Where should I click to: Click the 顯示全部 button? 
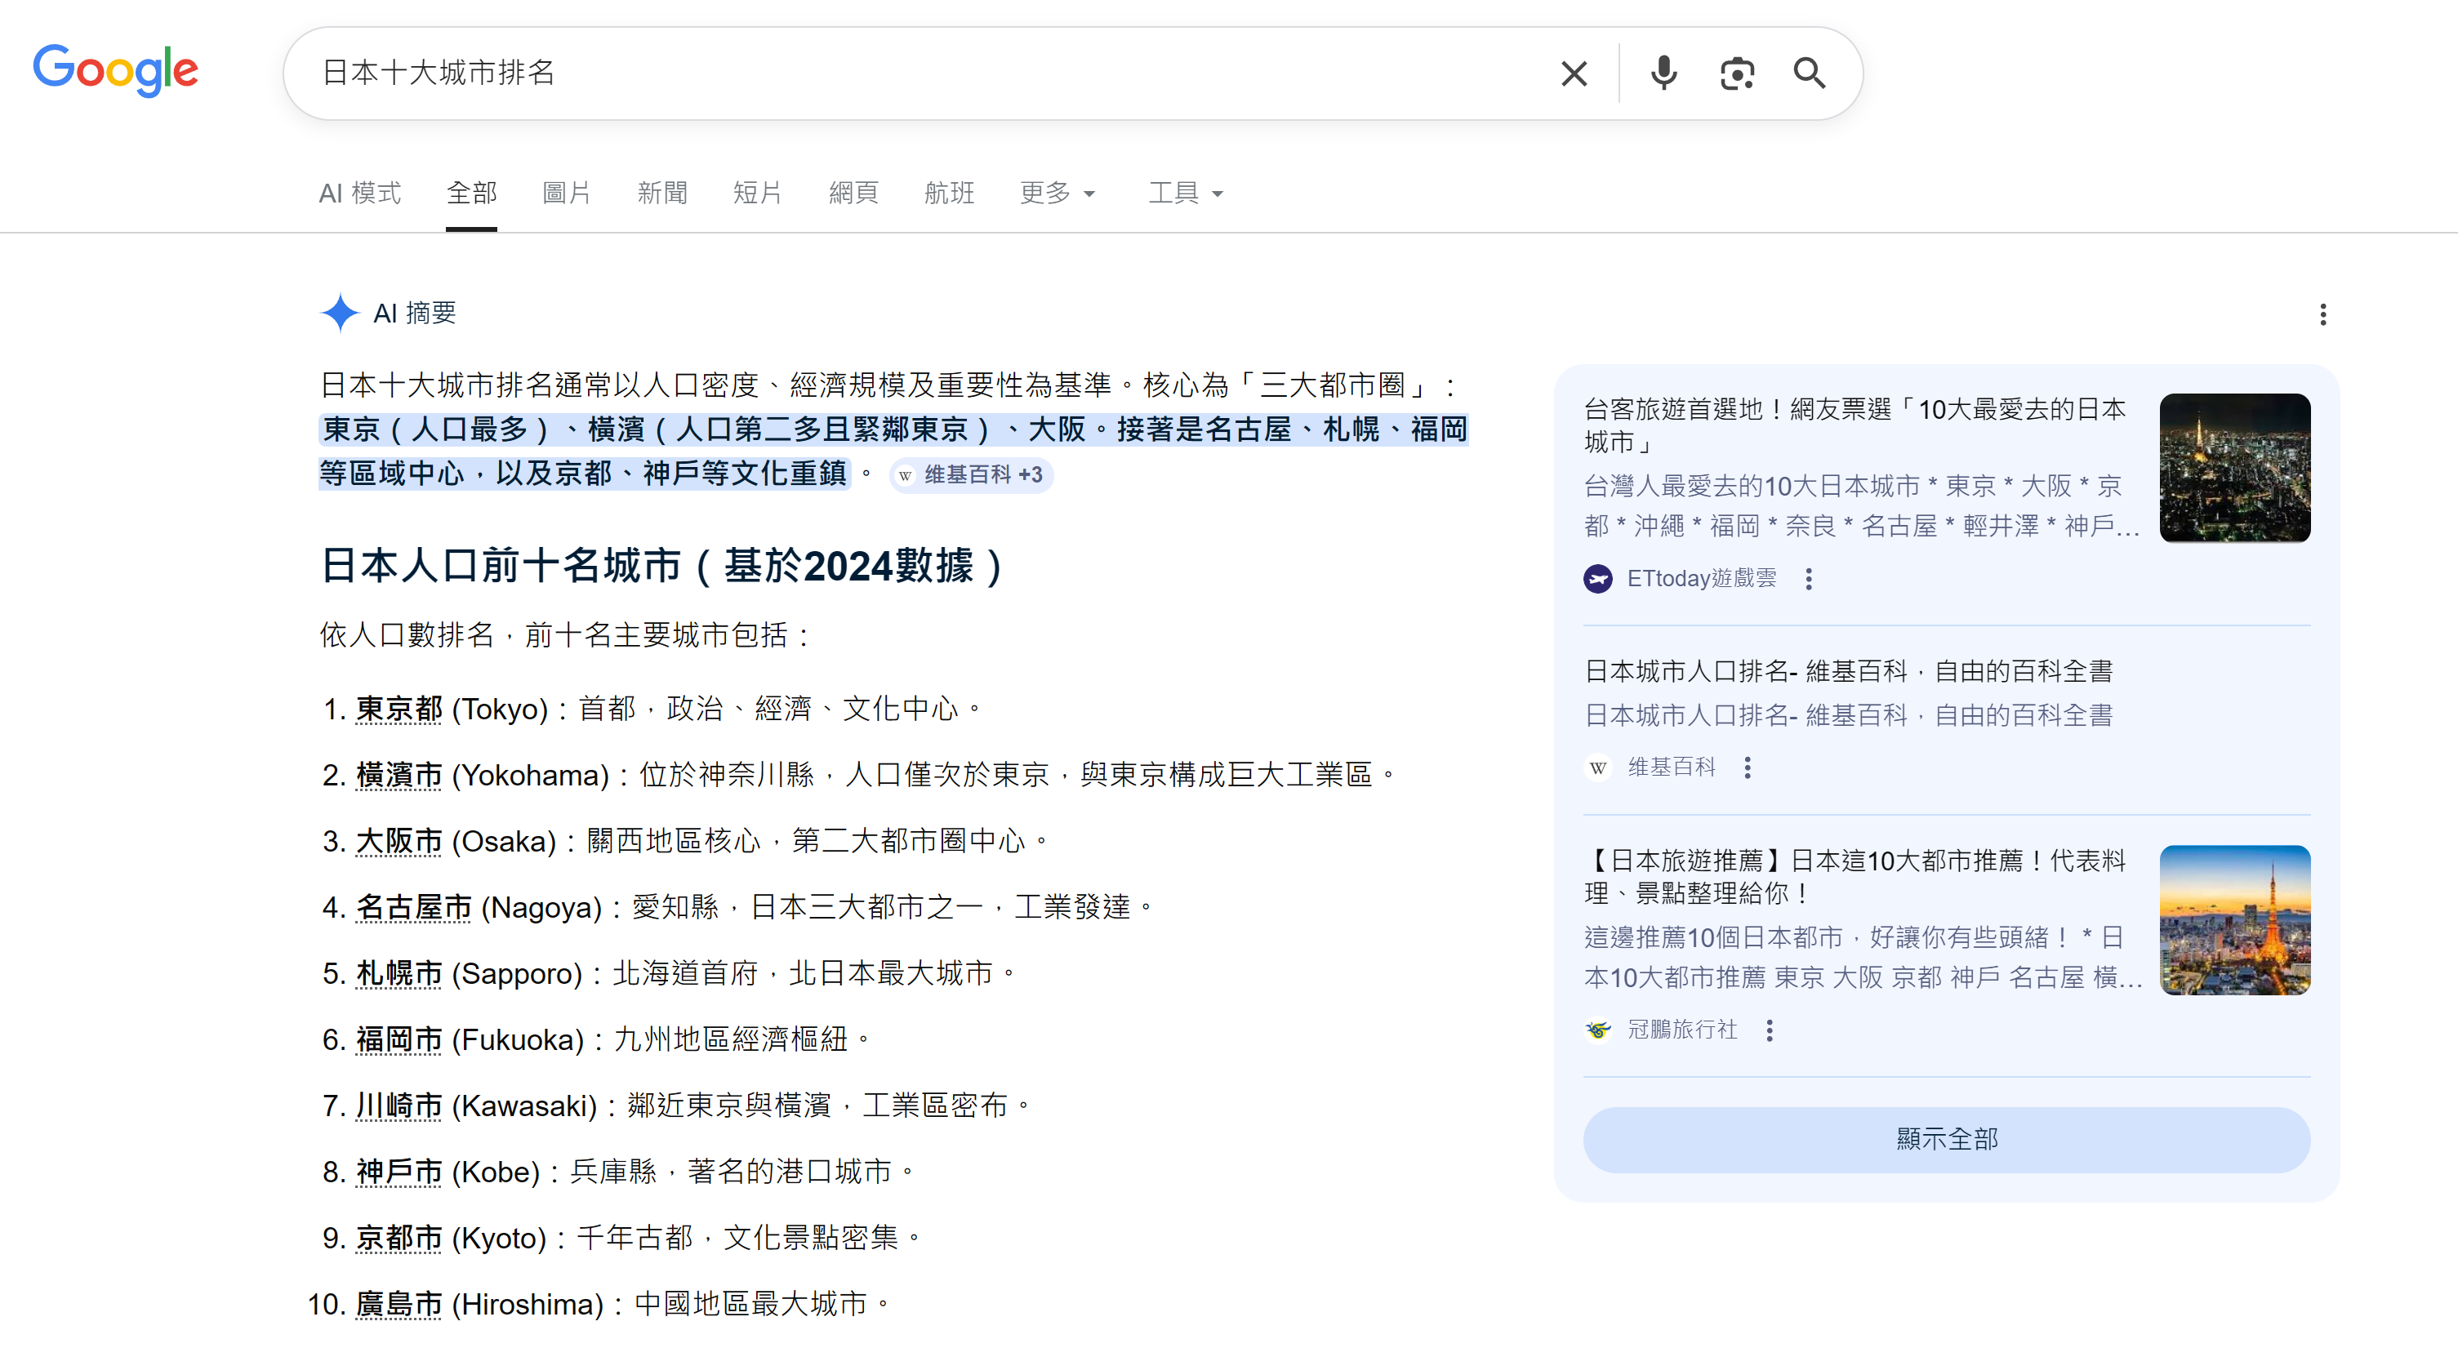tap(1946, 1139)
